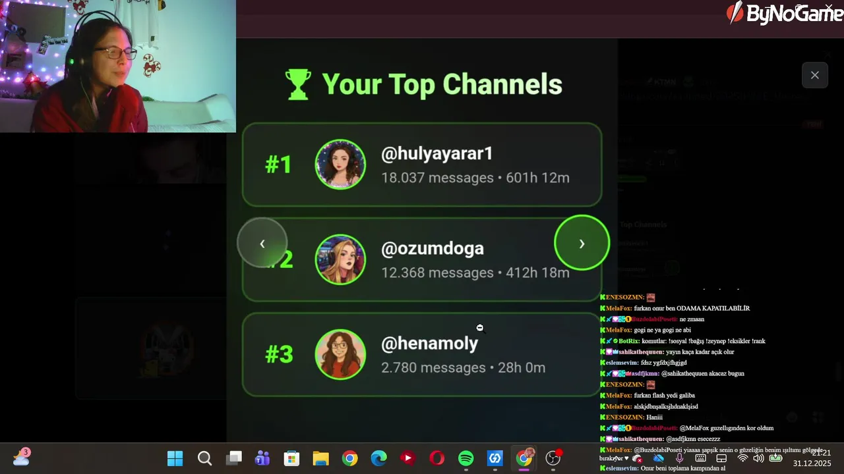
Task: Open the red play-button app on the taskbar
Action: point(407,458)
